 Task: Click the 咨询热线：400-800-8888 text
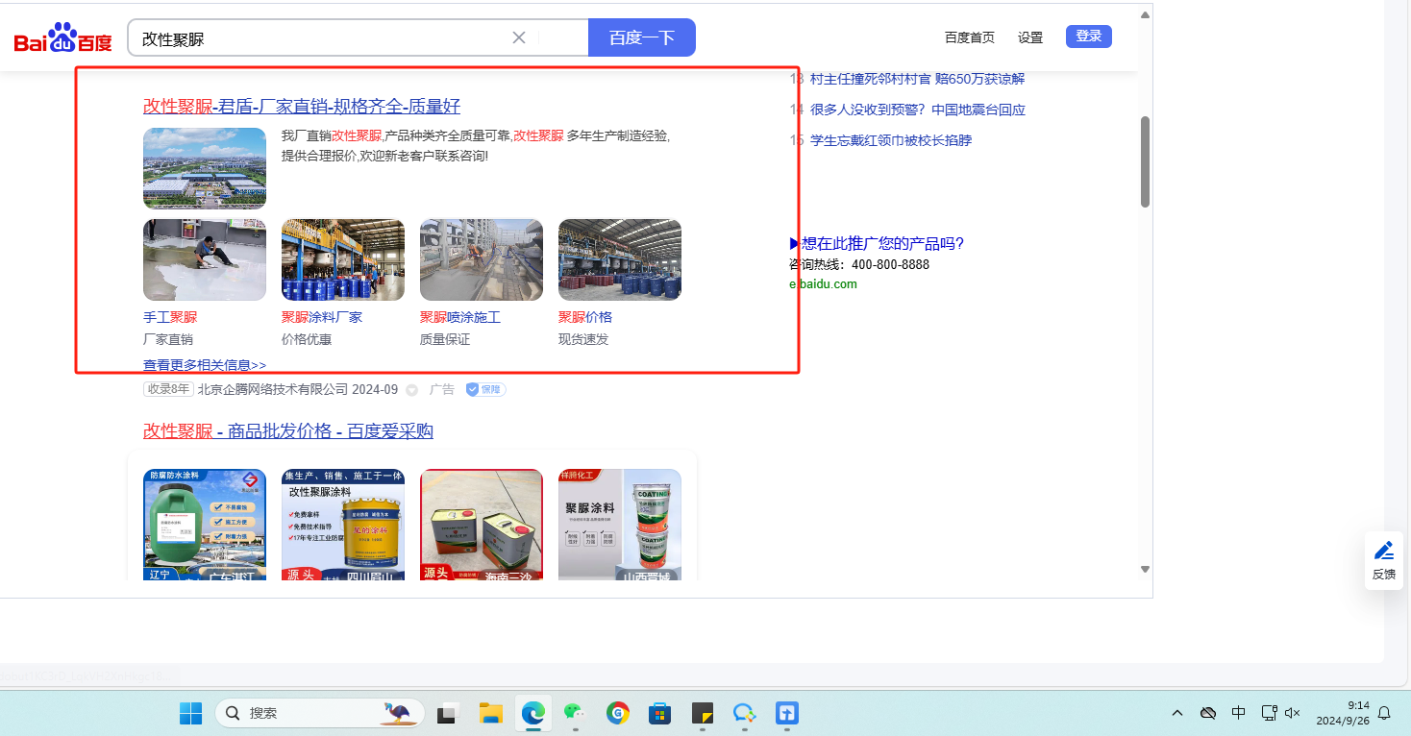pos(859,264)
